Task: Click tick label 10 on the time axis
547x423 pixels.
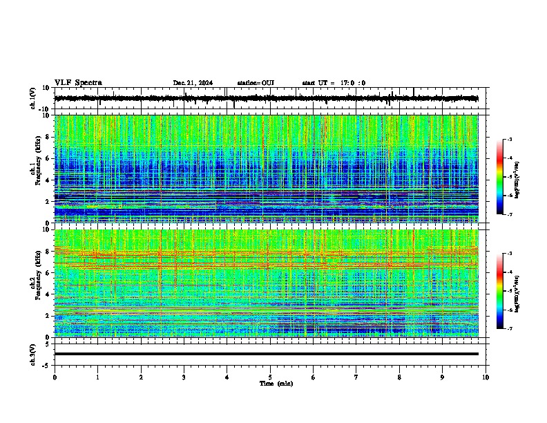Action: pos(486,377)
